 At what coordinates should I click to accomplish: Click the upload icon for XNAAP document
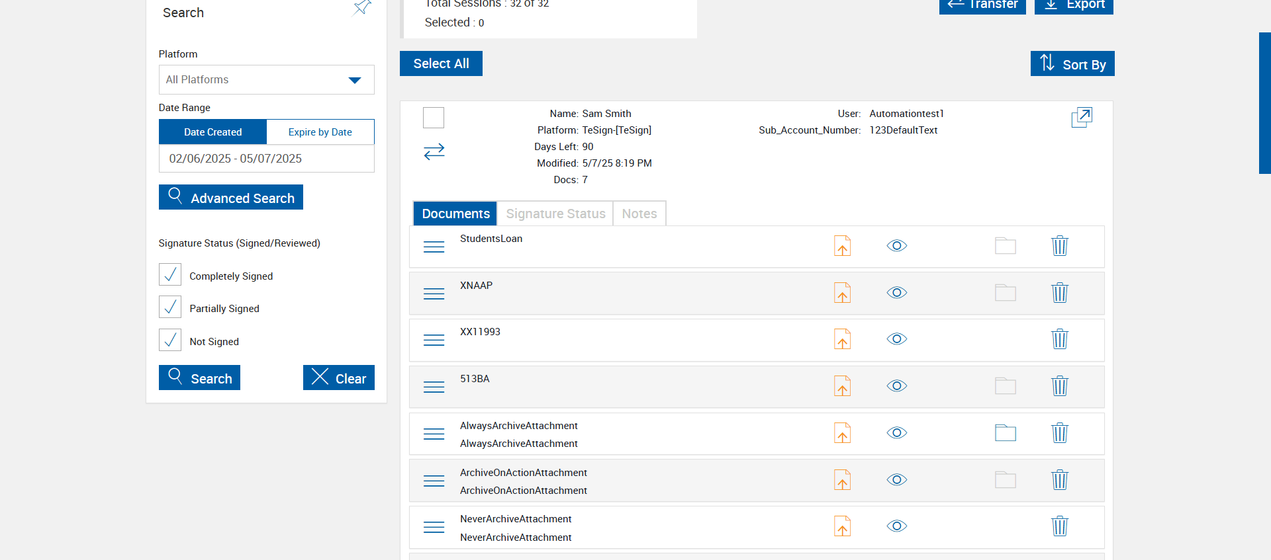[x=842, y=293]
